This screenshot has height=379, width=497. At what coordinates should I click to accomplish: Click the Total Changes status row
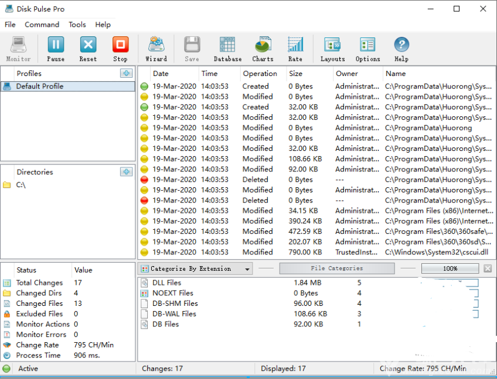68,283
